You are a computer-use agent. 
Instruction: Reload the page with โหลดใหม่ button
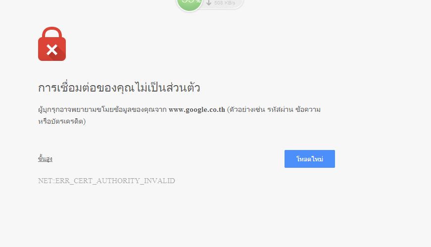pos(309,159)
